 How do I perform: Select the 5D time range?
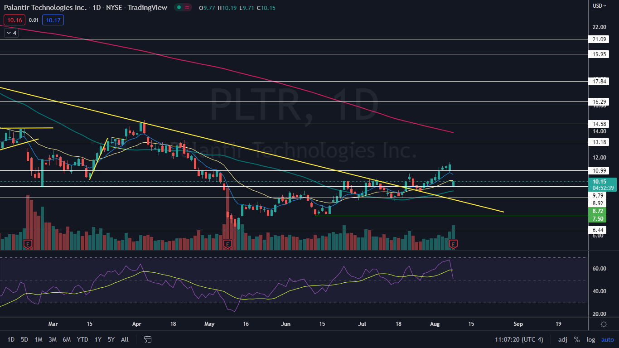click(24, 339)
